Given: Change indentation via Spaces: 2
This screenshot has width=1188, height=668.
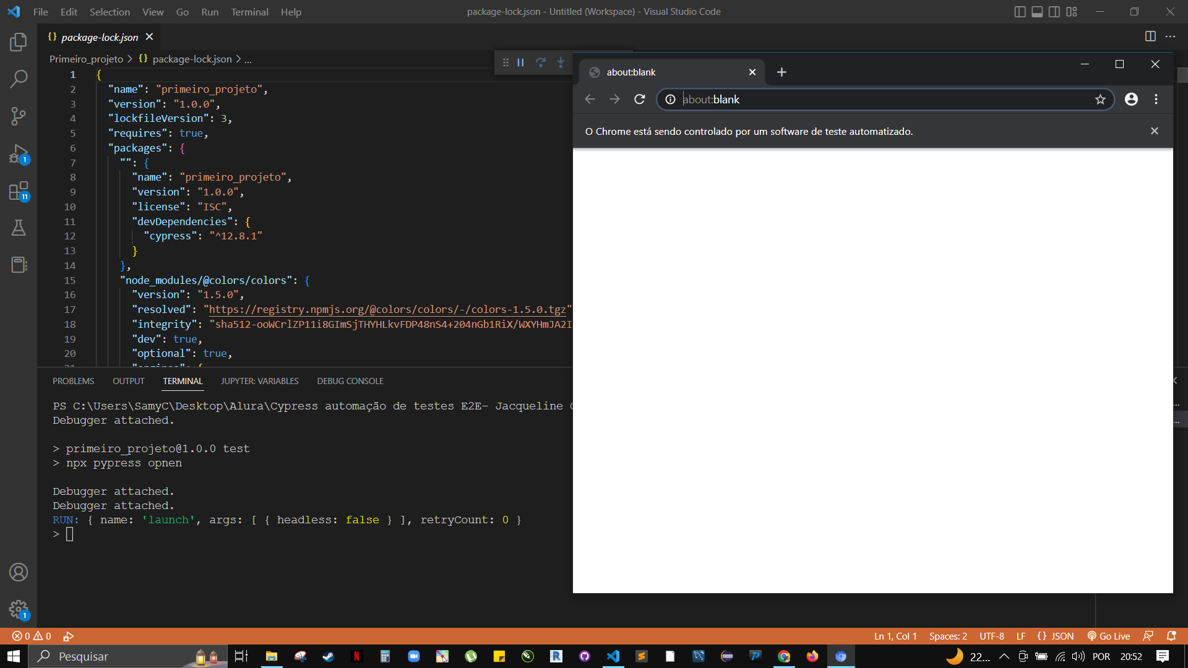Looking at the screenshot, I should (948, 636).
